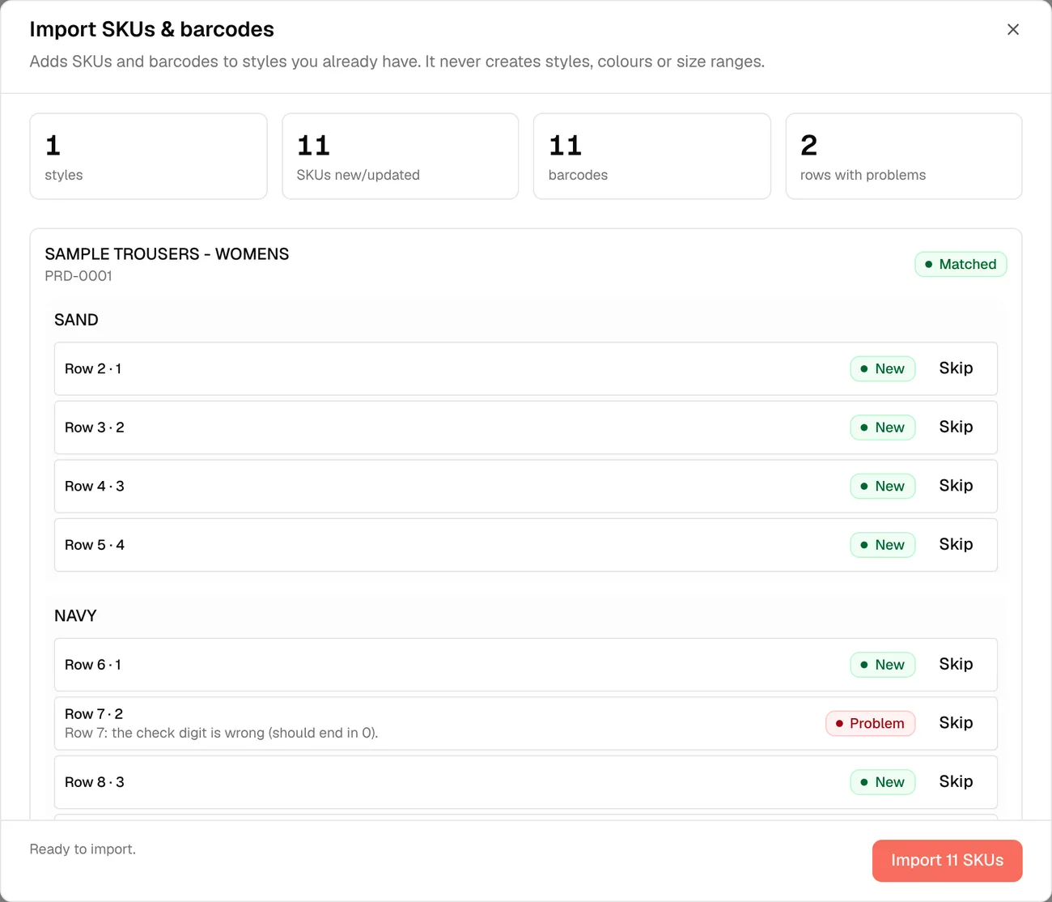The width and height of the screenshot is (1052, 902).
Task: Click the dialog description about adding SKUs
Action: pos(397,62)
